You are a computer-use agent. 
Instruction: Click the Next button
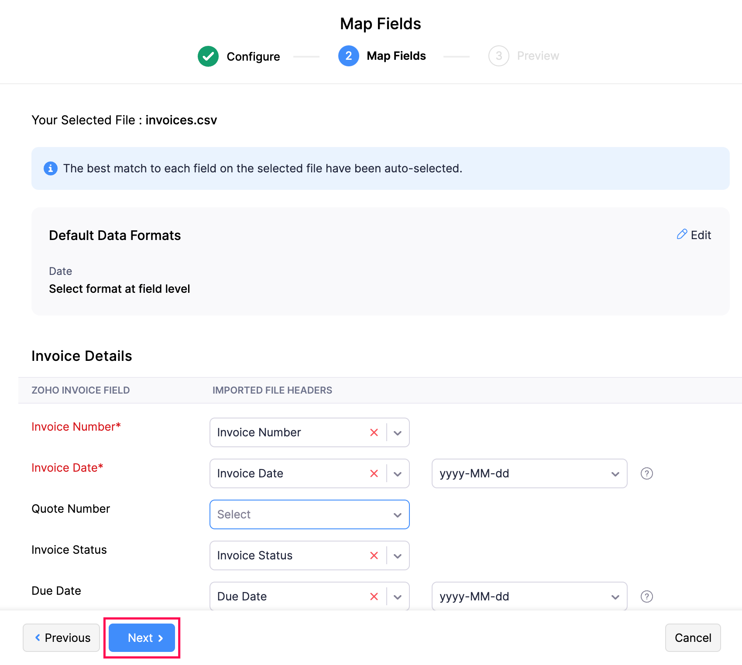141,638
